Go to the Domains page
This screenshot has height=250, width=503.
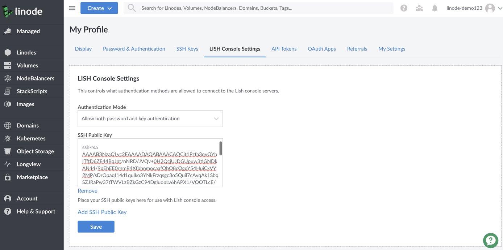point(27,125)
